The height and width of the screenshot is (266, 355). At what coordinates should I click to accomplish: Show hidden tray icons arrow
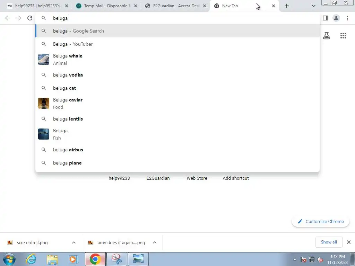[x=295, y=259]
